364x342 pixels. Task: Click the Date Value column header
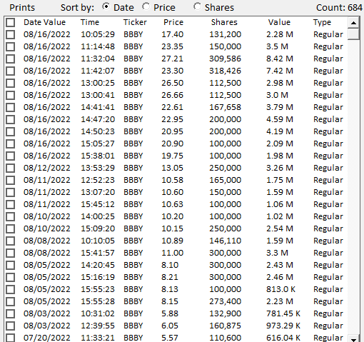44,22
